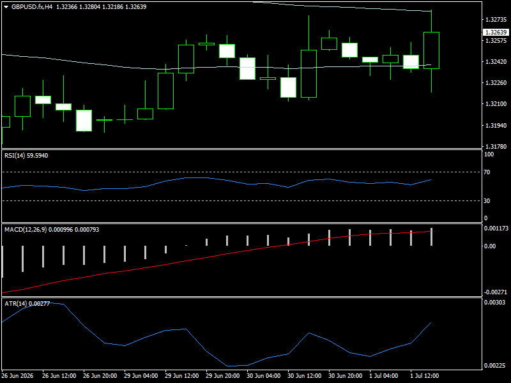Click the 29 Jun 20:00 time label
Viewport: 511px width, 383px height.
[x=222, y=376]
